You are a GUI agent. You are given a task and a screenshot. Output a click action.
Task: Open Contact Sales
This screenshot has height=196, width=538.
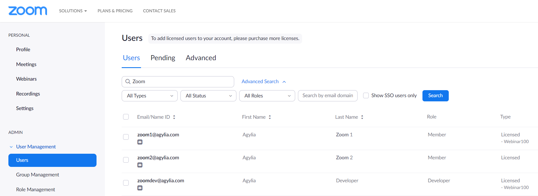coord(159,11)
